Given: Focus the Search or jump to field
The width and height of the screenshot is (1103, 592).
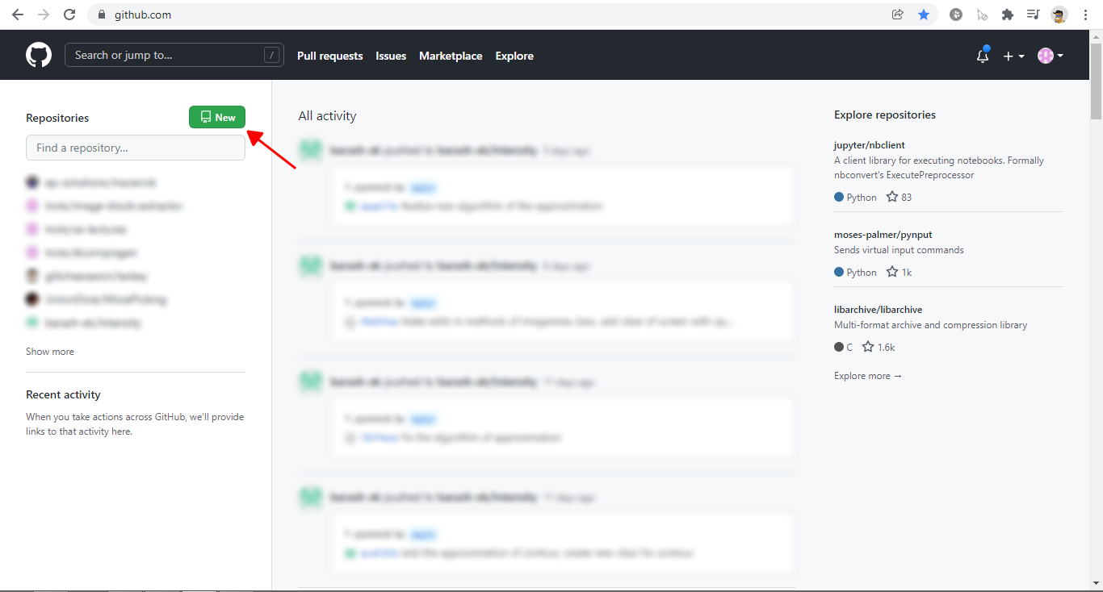Looking at the screenshot, I should click(x=174, y=55).
